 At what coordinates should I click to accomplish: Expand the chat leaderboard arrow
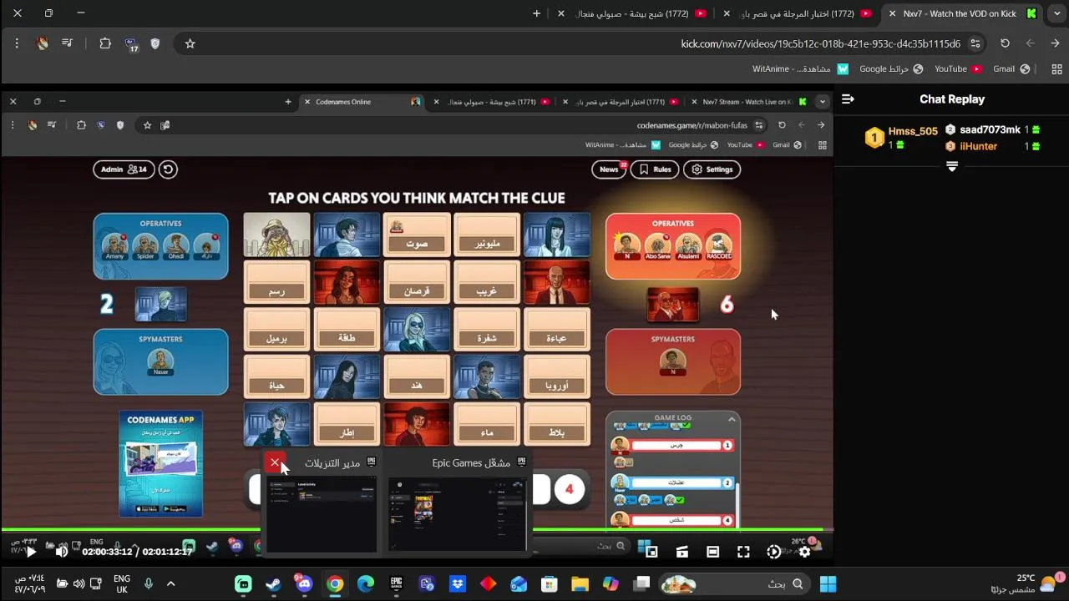[x=951, y=166]
